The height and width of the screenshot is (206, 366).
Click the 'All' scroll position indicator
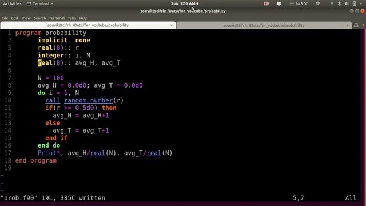tap(351, 198)
